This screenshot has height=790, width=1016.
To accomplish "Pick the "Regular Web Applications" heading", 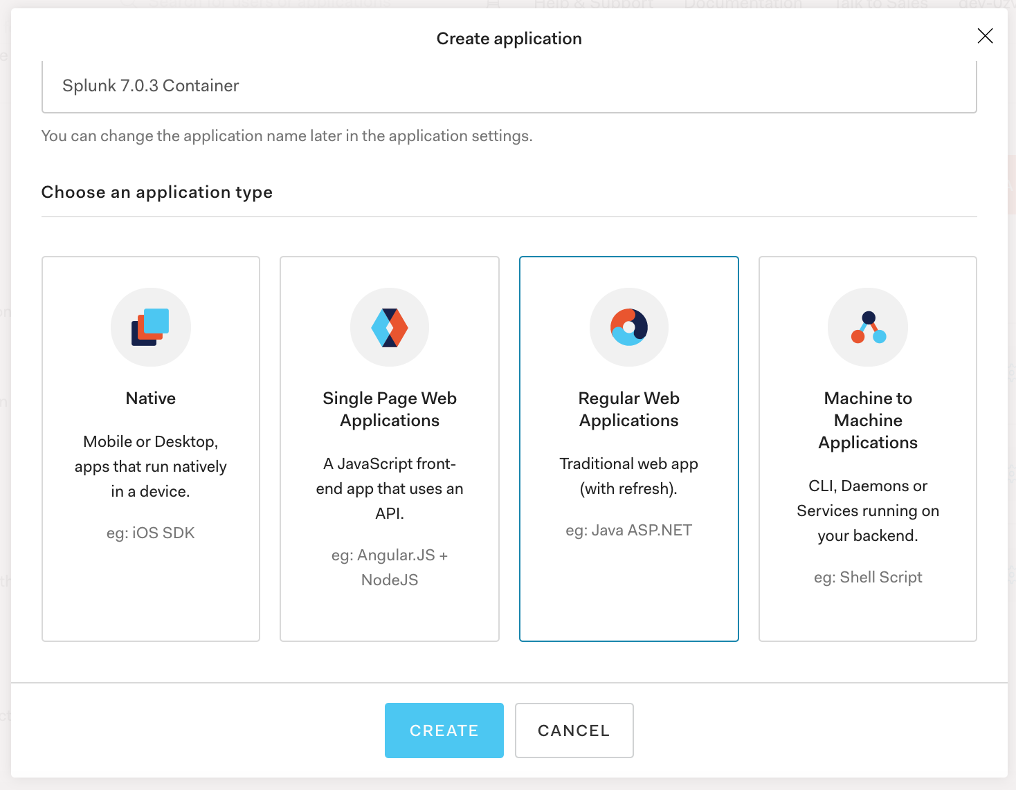I will click(x=628, y=410).
